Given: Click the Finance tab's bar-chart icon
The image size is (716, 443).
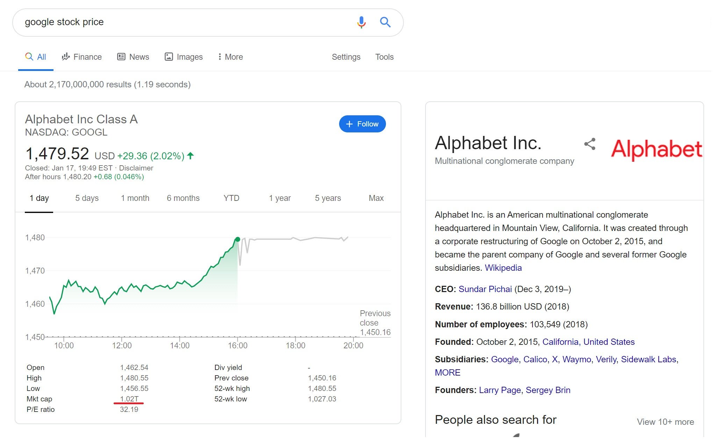Looking at the screenshot, I should click(x=66, y=57).
